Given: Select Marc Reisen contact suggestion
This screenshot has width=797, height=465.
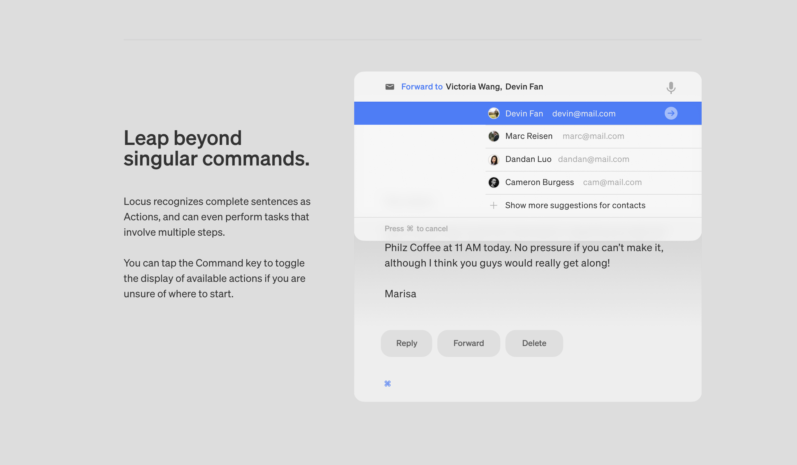Looking at the screenshot, I should coord(593,136).
